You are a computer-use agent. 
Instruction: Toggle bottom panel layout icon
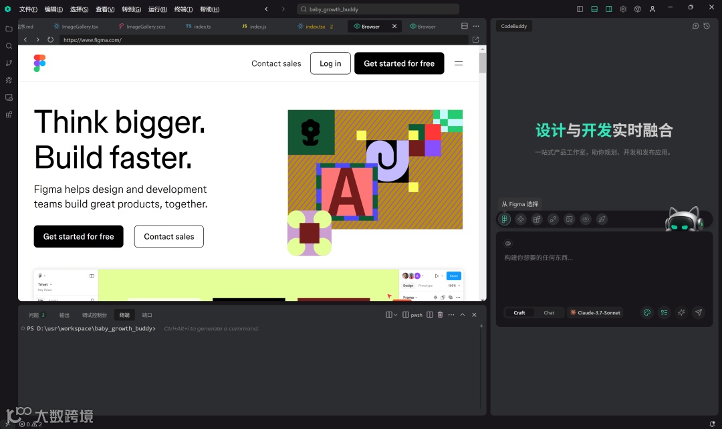tap(594, 9)
